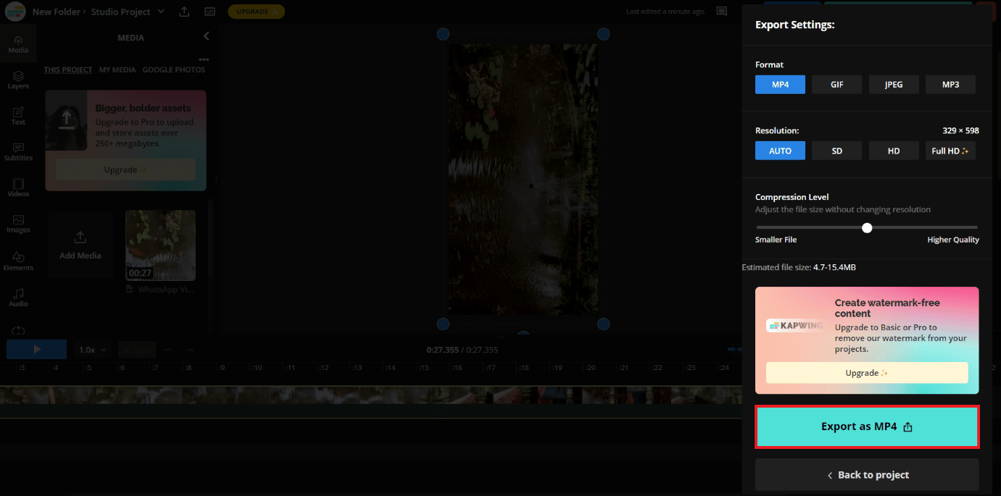Open the Audio sidebar tool
The height and width of the screenshot is (496, 1001).
point(18,298)
